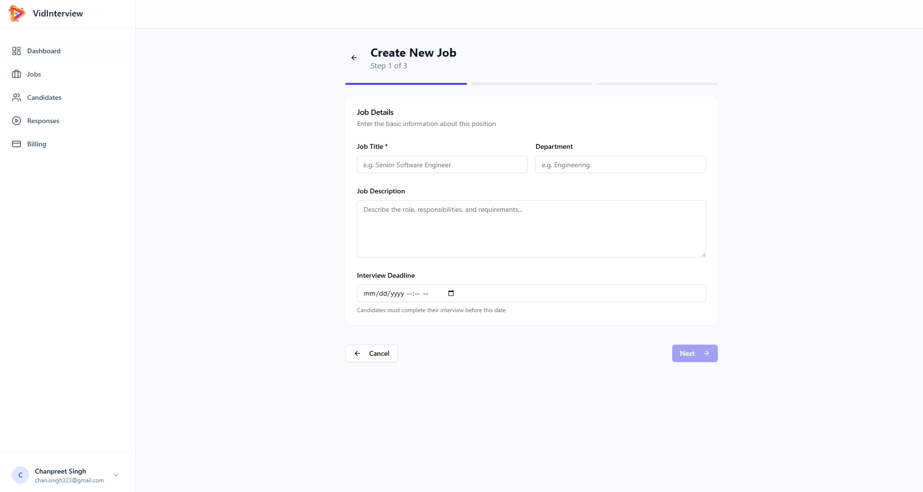This screenshot has height=492, width=923.
Task: Go to Billing in the sidebar
Action: click(x=37, y=144)
